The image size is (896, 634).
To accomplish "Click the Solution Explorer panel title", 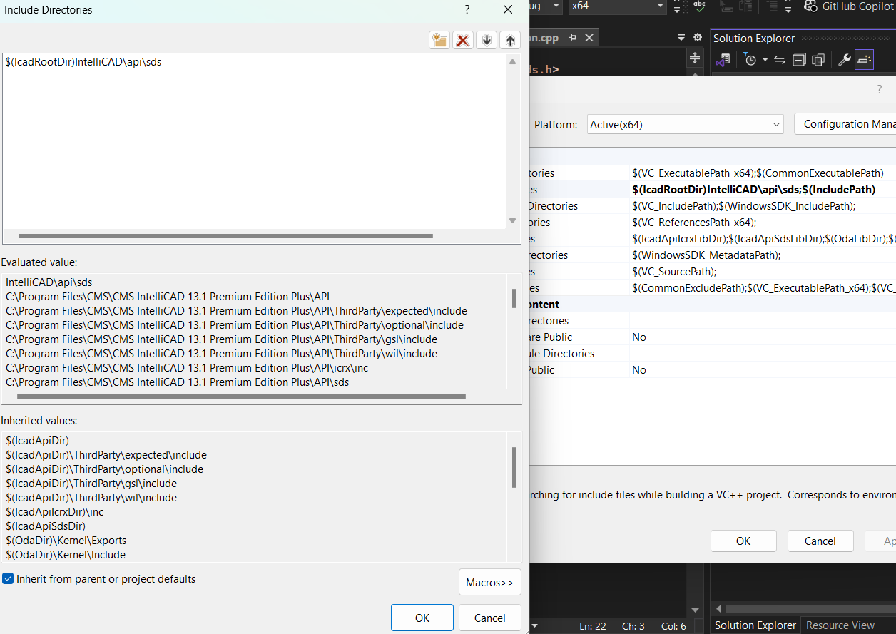I will click(754, 39).
